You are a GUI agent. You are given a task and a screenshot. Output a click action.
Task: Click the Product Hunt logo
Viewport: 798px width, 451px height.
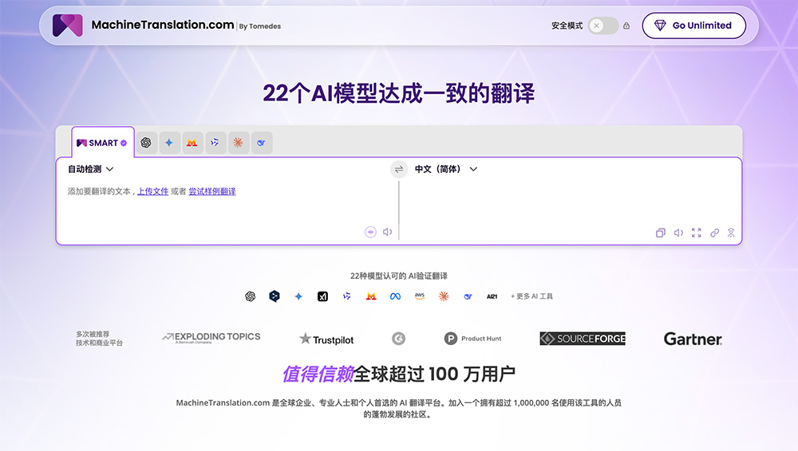pos(472,339)
